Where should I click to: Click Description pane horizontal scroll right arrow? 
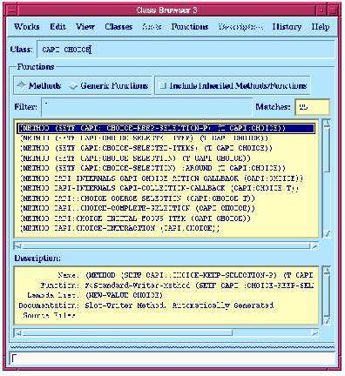(x=315, y=333)
